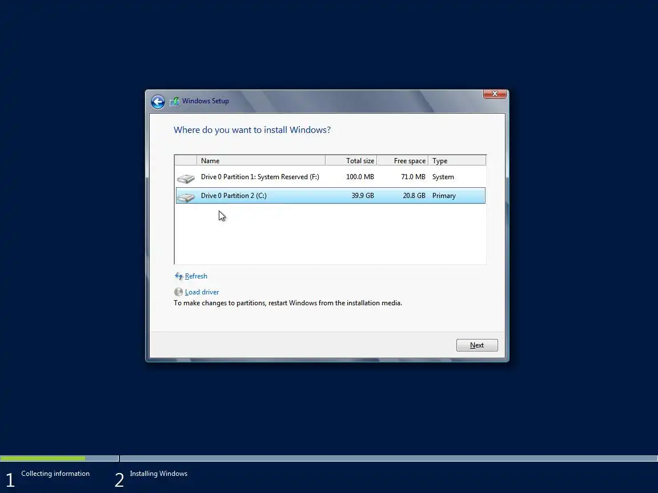Image resolution: width=658 pixels, height=493 pixels.
Task: Click the Primary type cell
Action: point(444,196)
